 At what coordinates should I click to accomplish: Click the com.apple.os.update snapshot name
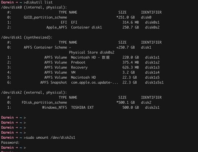(94, 82)
